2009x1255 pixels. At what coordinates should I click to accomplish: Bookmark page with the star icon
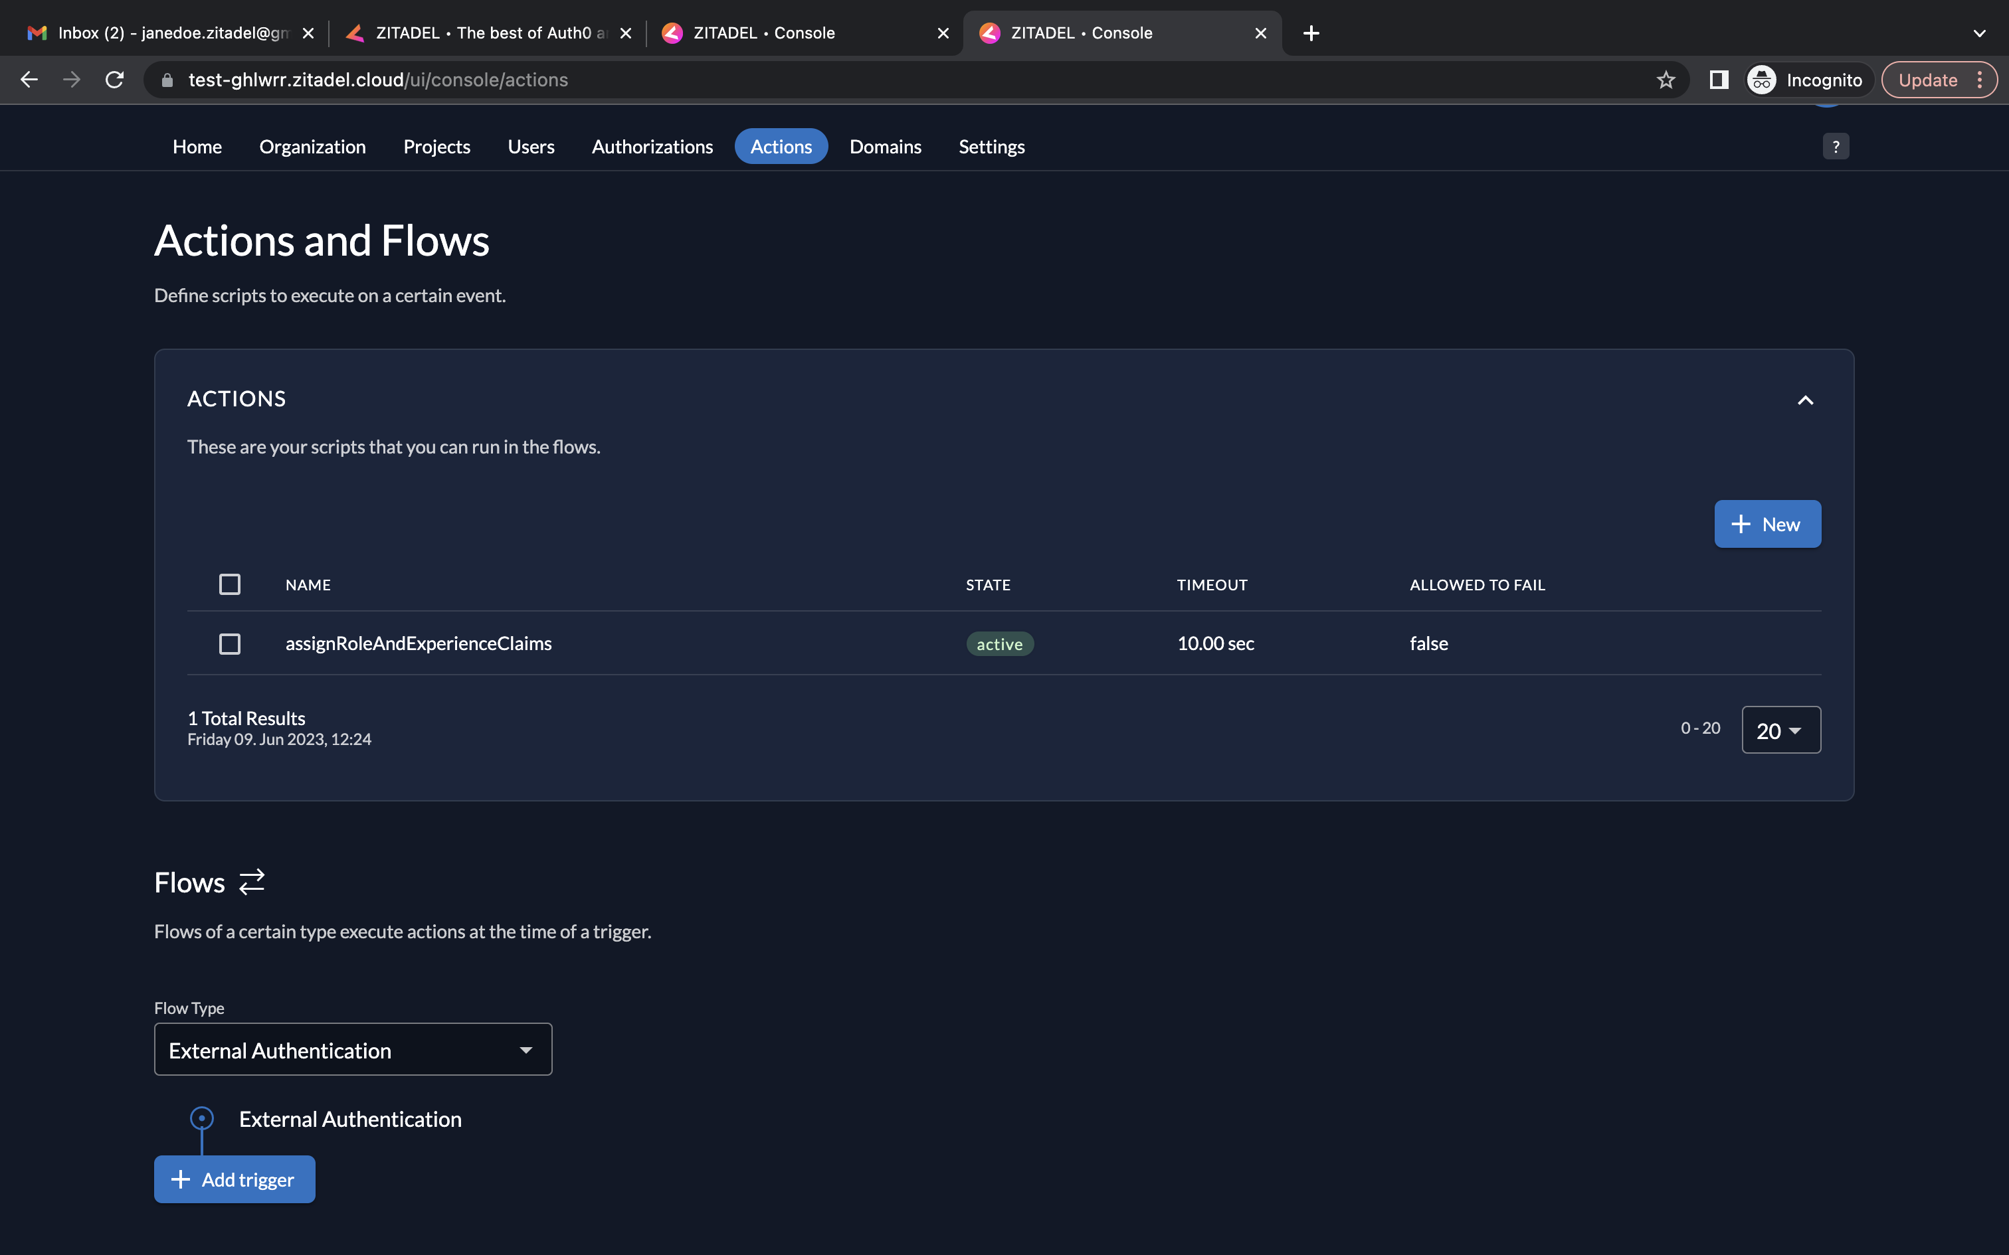(x=1666, y=80)
